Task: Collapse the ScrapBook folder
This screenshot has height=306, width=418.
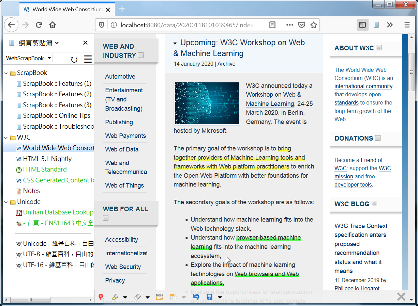Action: tap(6, 73)
